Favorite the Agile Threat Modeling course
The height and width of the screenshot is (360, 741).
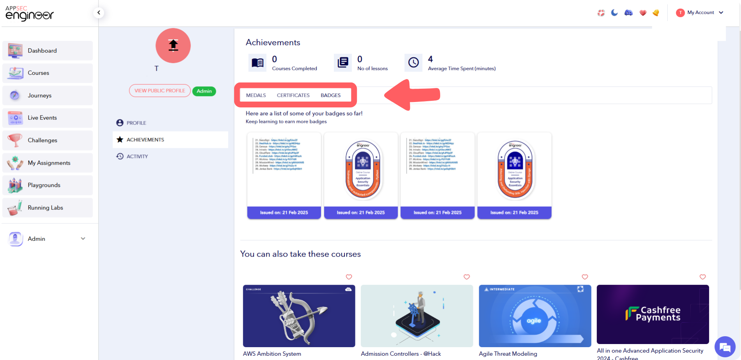click(x=584, y=277)
